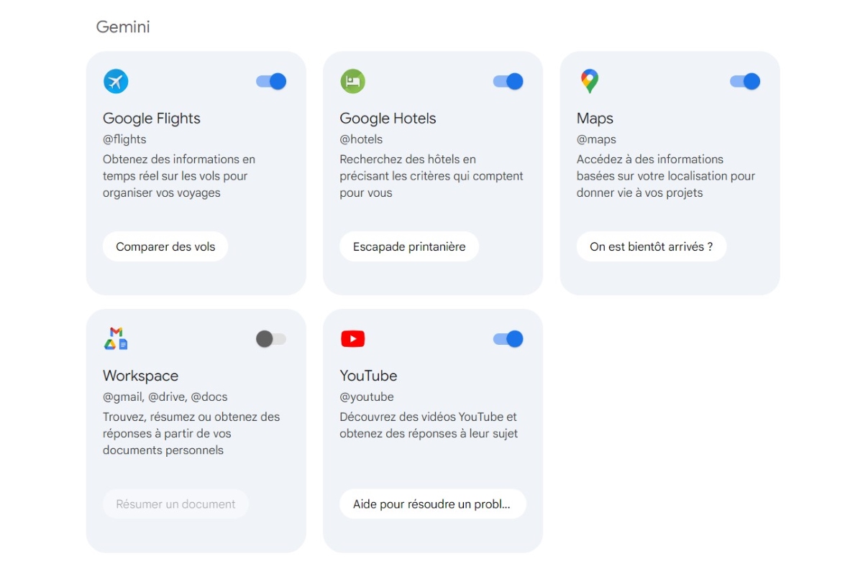The width and height of the screenshot is (863, 561).
Task: Click the Workspace apps icon
Action: 116,339
